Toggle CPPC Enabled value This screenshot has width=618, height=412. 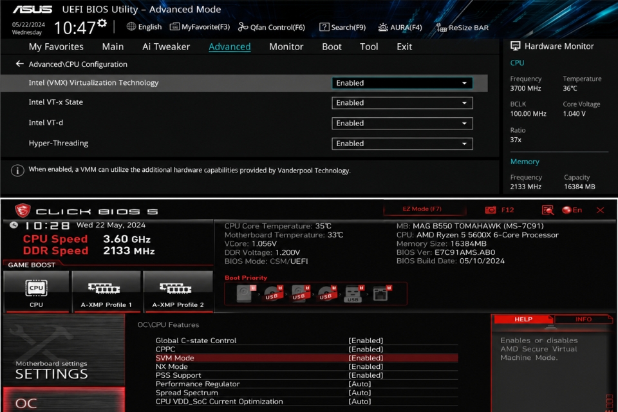click(x=366, y=350)
